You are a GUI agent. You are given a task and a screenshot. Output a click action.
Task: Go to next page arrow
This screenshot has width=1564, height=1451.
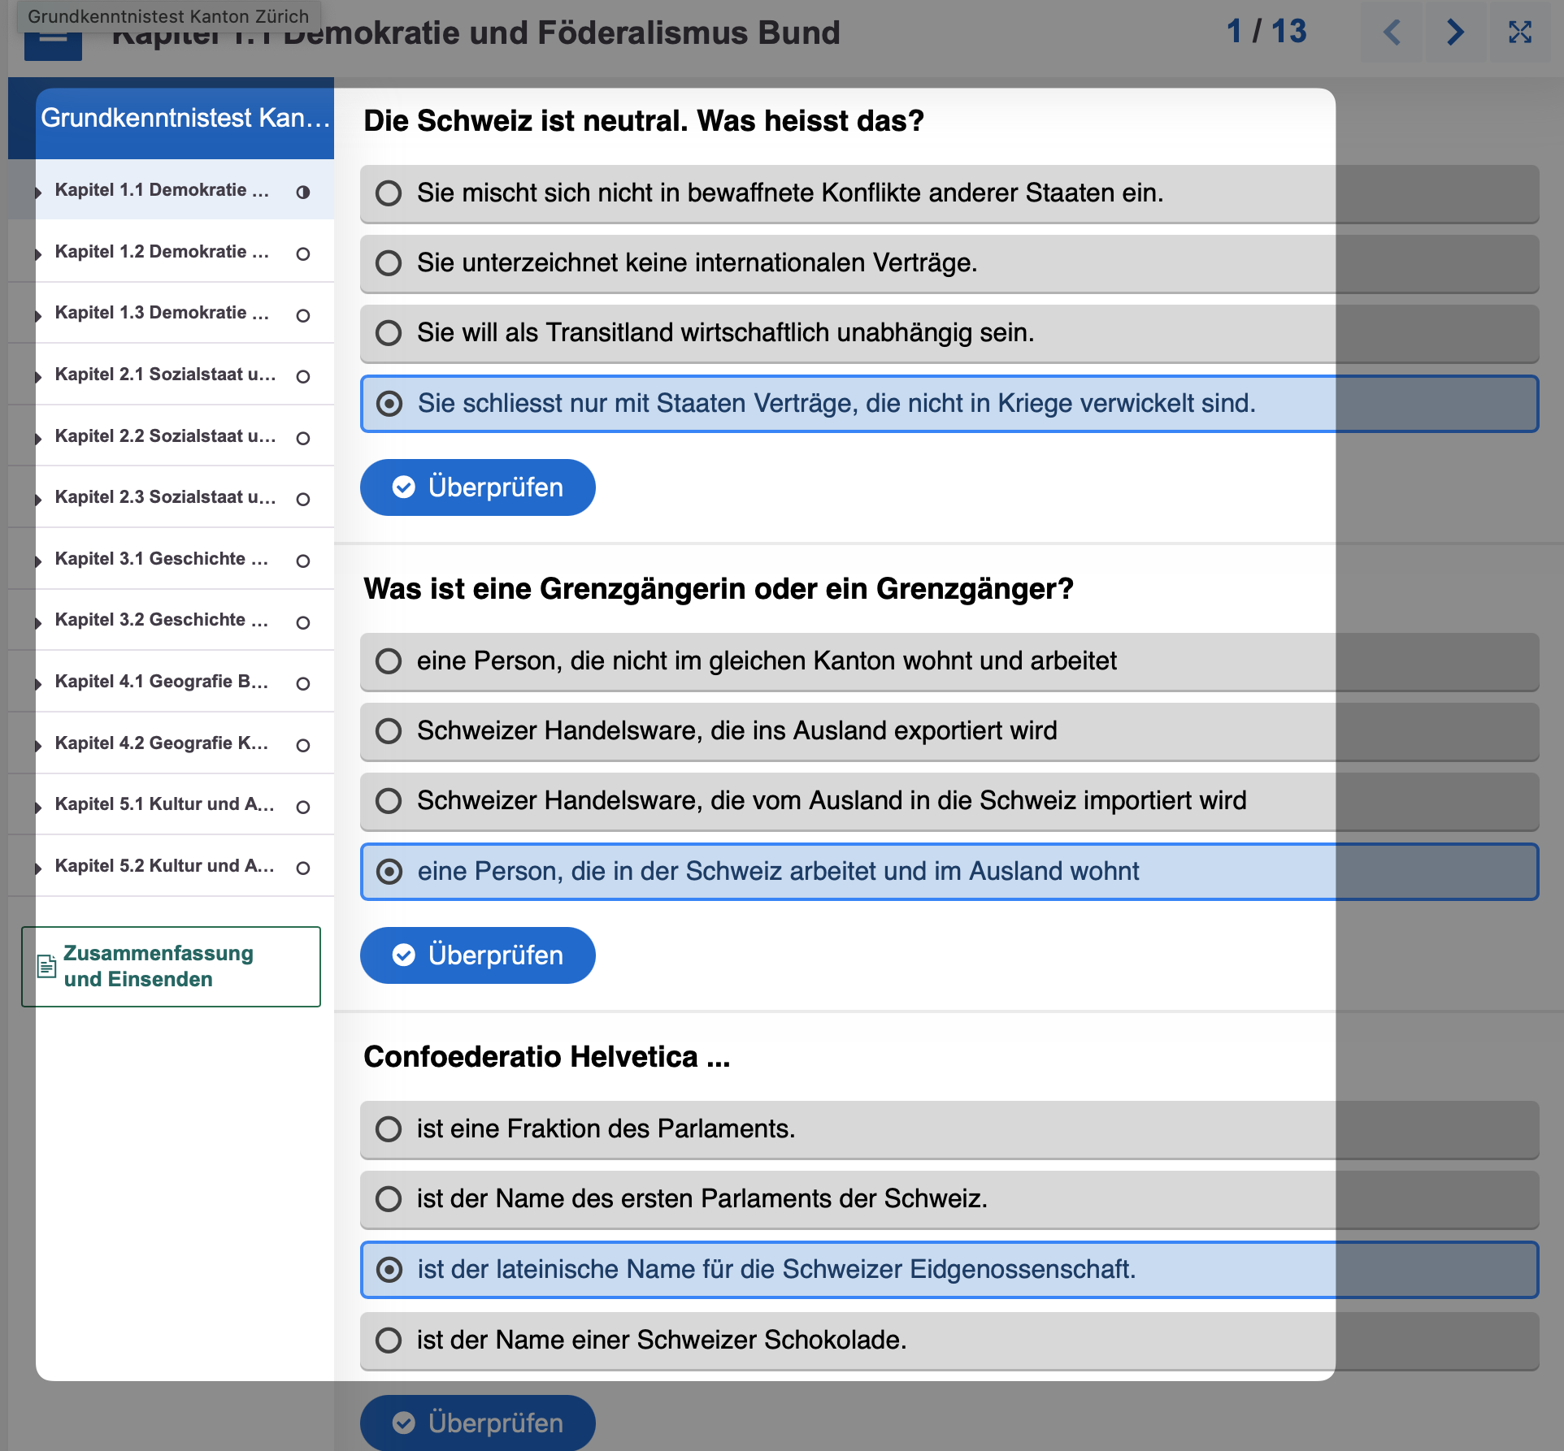pyautogui.click(x=1455, y=32)
